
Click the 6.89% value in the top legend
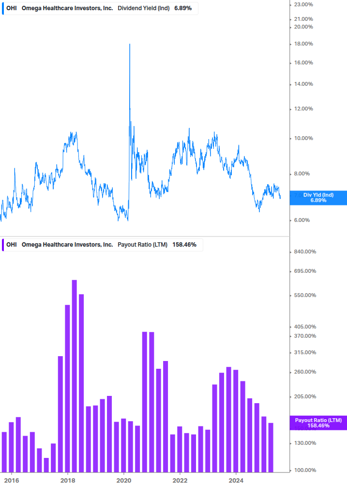[183, 8]
